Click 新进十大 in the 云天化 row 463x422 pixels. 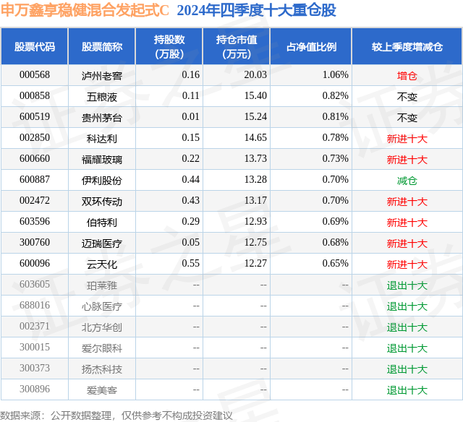[407, 264]
